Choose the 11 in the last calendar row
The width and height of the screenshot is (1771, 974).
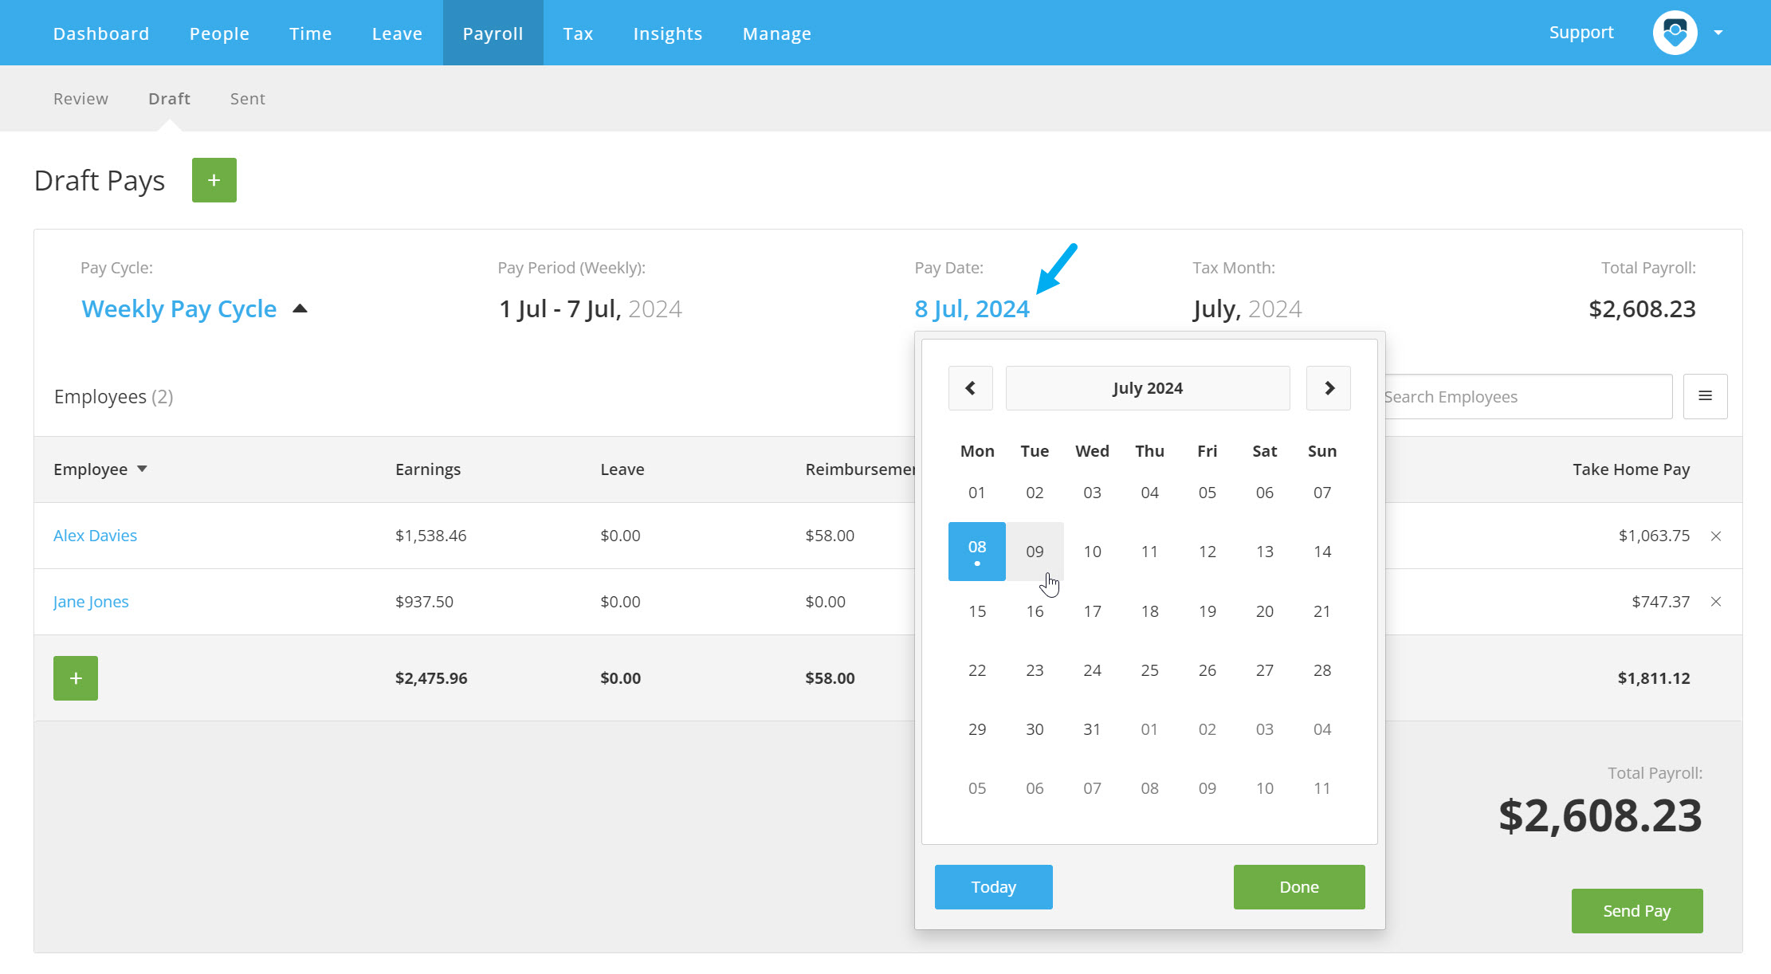coord(1322,788)
